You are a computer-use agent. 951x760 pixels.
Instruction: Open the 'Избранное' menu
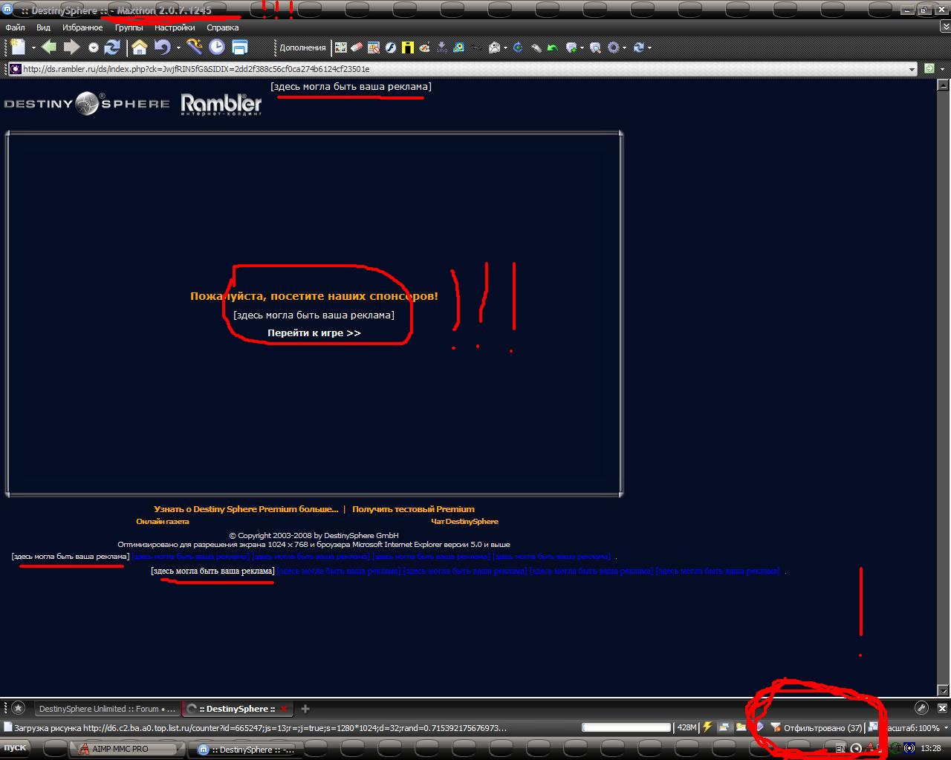[x=82, y=27]
